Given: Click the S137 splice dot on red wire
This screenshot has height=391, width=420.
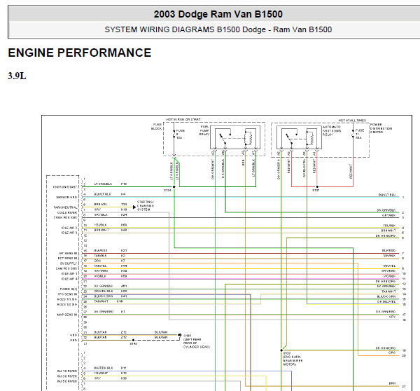Looking at the screenshot, I should click(x=317, y=186).
